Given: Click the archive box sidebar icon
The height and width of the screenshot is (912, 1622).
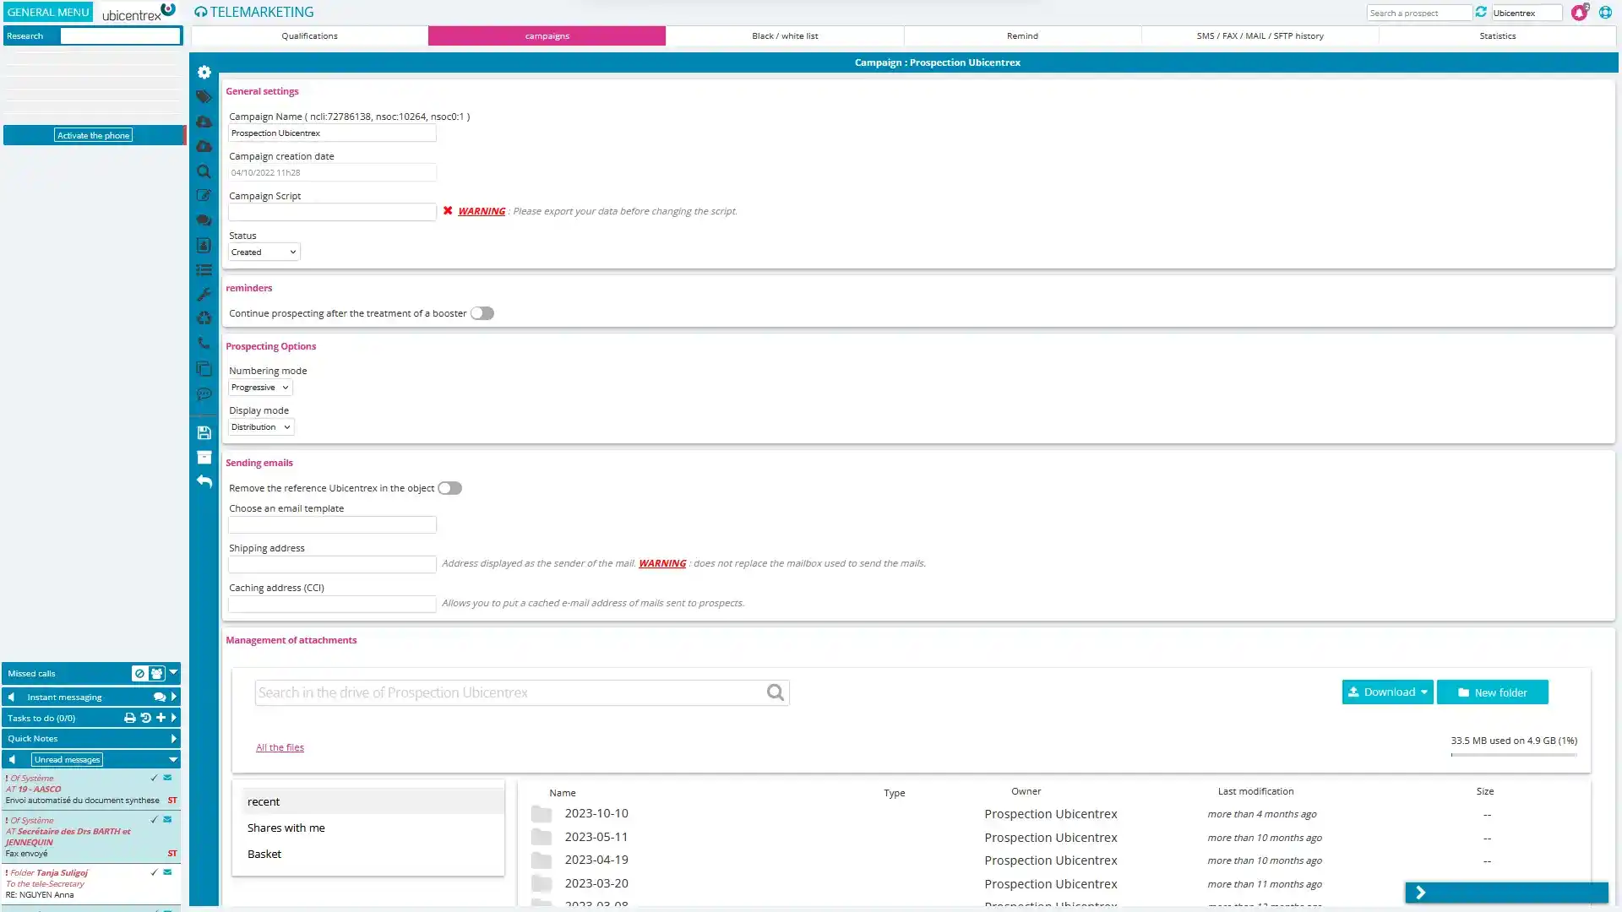Looking at the screenshot, I should tap(204, 457).
